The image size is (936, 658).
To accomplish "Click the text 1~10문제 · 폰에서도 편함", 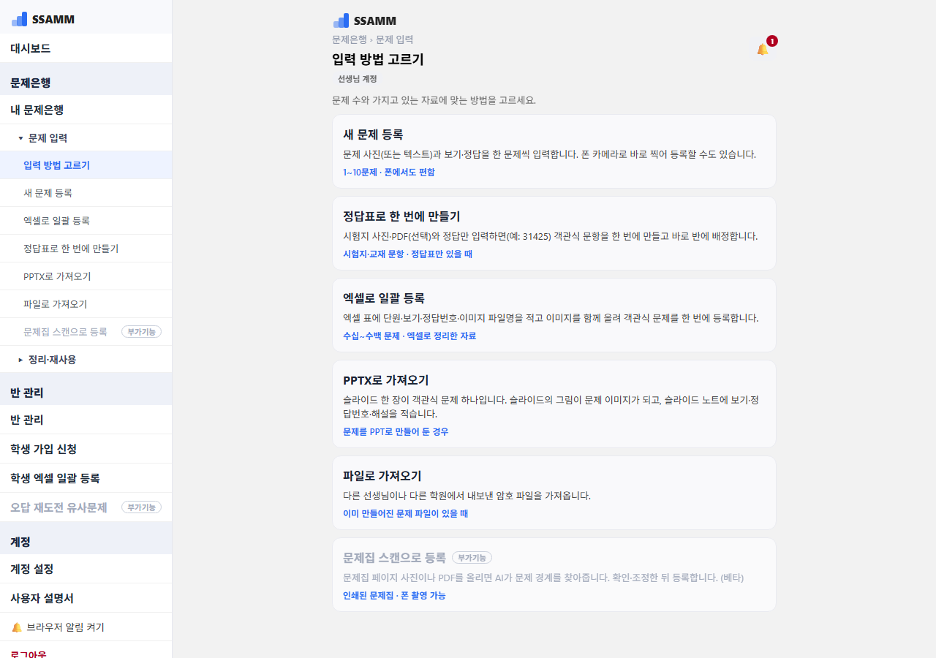I will pos(388,173).
